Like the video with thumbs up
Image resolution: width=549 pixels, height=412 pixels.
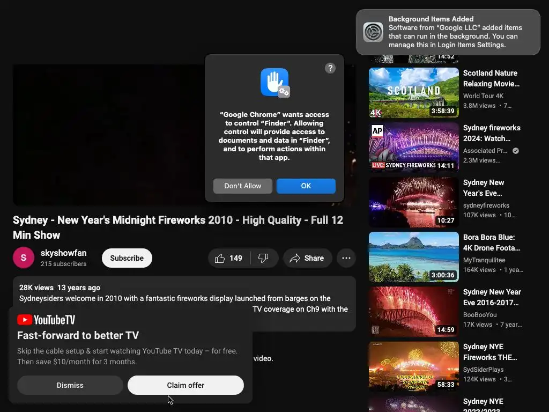coord(220,258)
